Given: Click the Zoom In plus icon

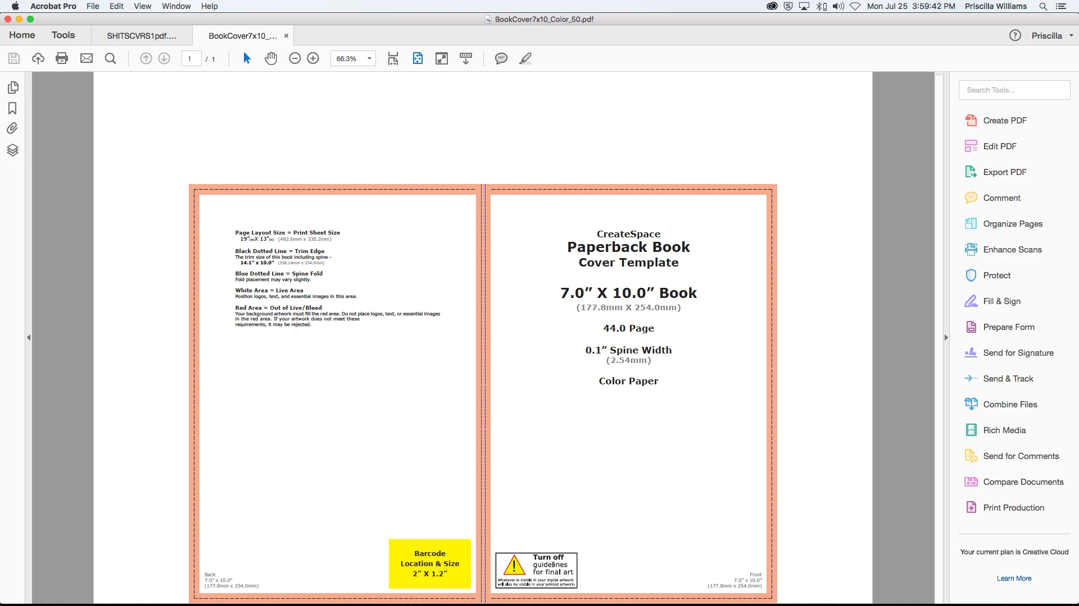Looking at the screenshot, I should pos(313,58).
